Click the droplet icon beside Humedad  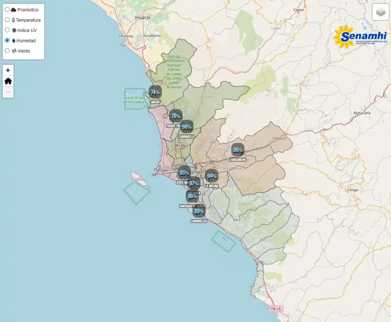coord(14,40)
